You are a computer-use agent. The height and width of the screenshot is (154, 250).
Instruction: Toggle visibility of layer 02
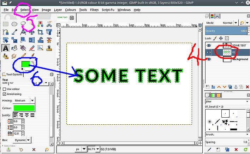(x=209, y=52)
